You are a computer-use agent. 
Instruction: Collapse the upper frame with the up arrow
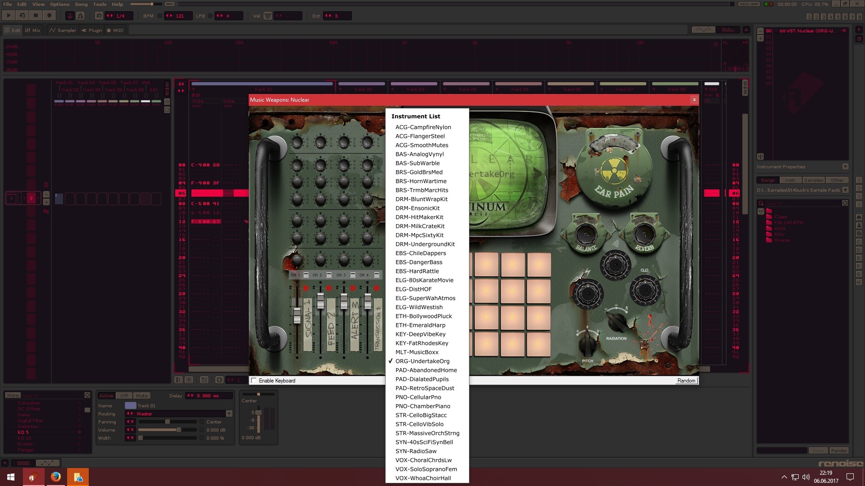pos(746,30)
